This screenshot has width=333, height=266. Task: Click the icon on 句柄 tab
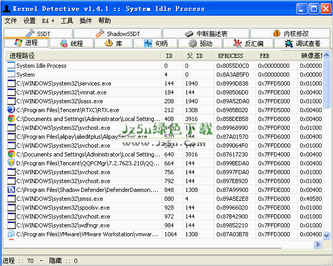(148, 43)
